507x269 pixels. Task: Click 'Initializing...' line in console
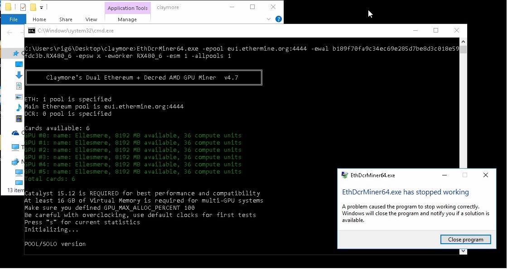coord(51,229)
